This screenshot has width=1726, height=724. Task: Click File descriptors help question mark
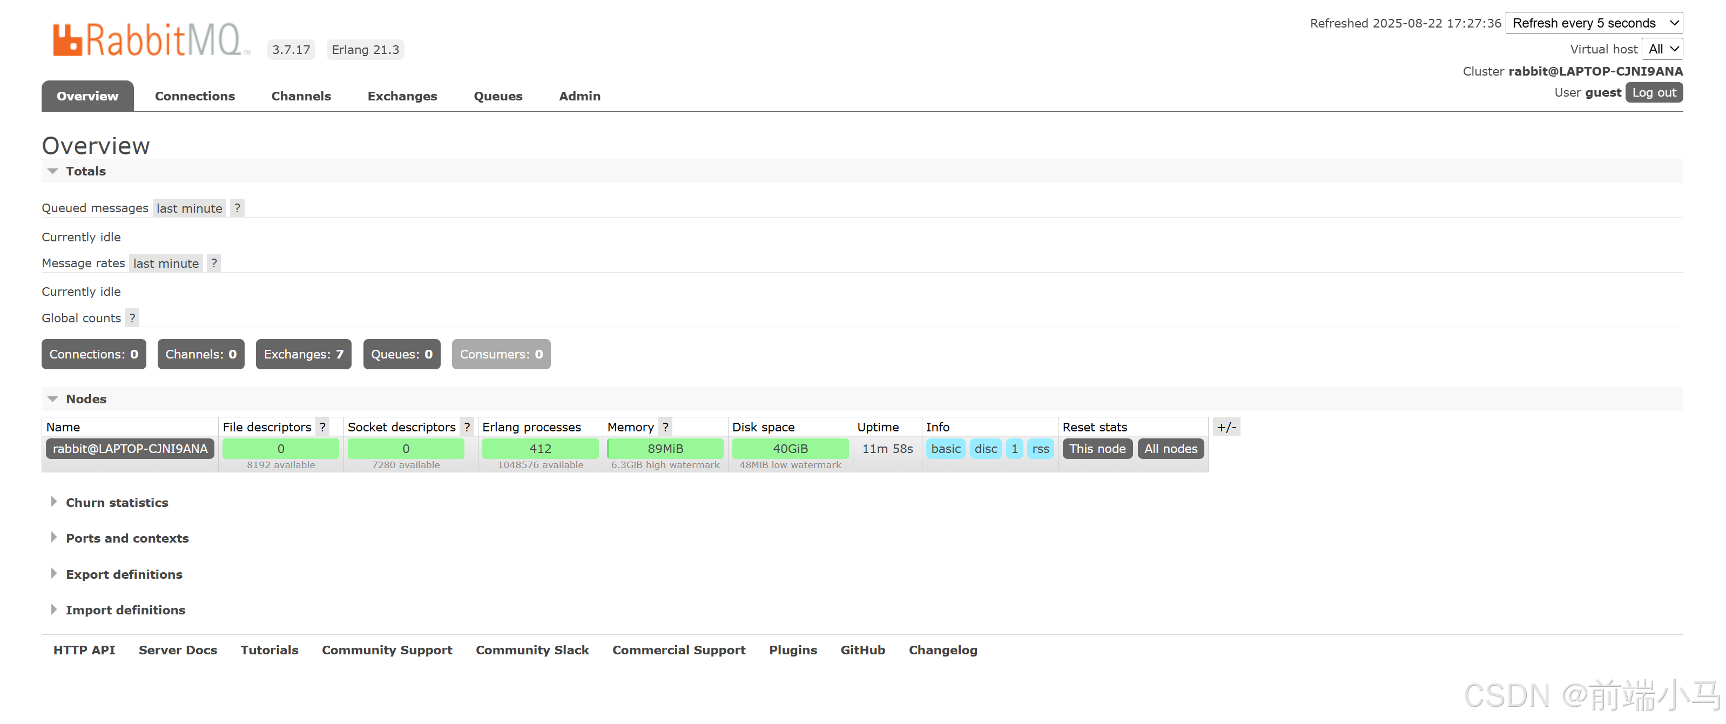[323, 427]
